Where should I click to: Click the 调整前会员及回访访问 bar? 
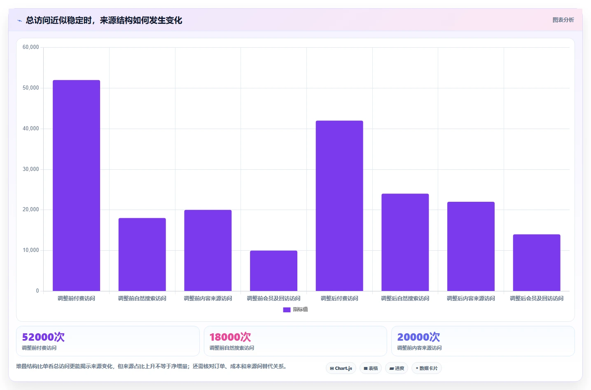click(273, 271)
